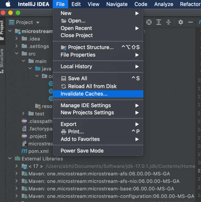Open New Projects Settings submenu
Viewport: 201px width, 202px height.
98,113
